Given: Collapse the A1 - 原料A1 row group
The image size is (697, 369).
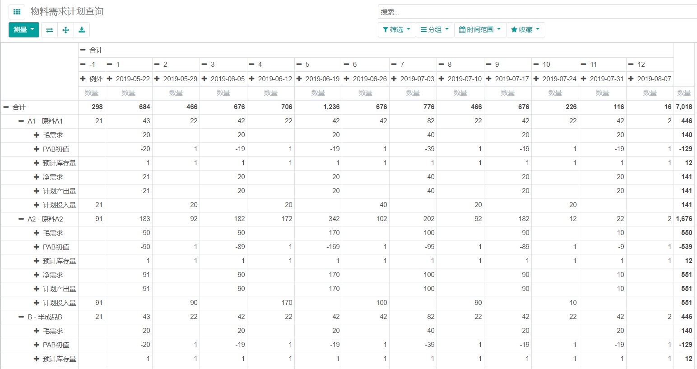Looking at the screenshot, I should coord(41,121).
